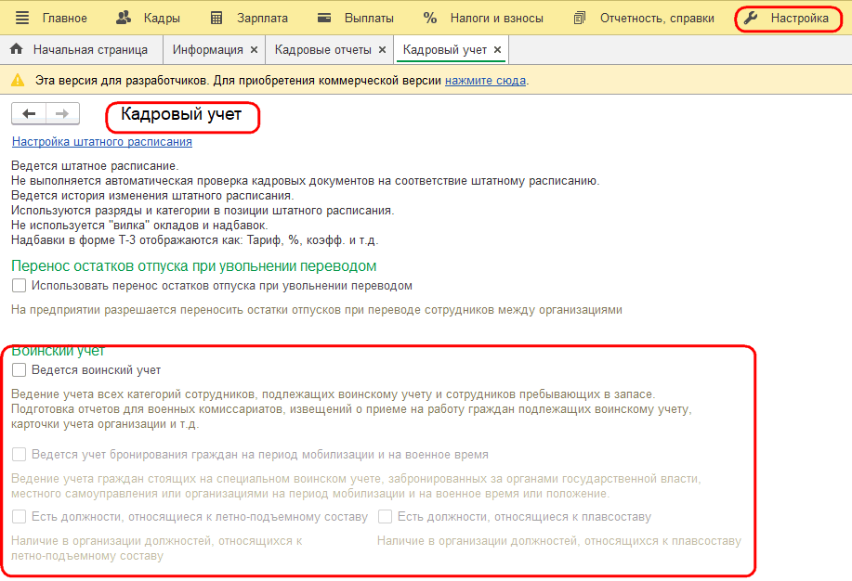The height and width of the screenshot is (581, 852).
Task: Go forward with the right arrow button
Action: [x=62, y=113]
